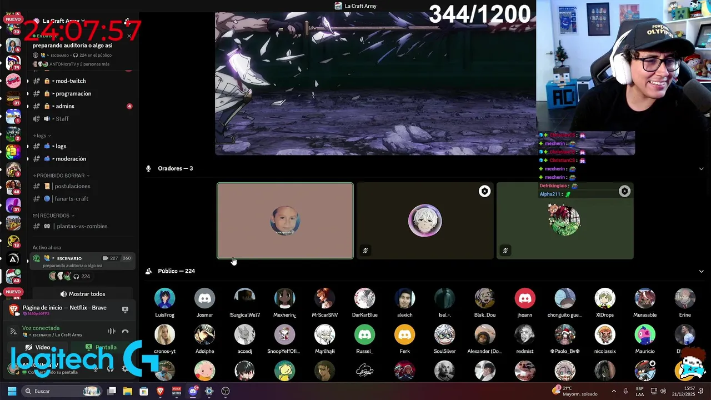Open the admins channel

(x=82, y=106)
